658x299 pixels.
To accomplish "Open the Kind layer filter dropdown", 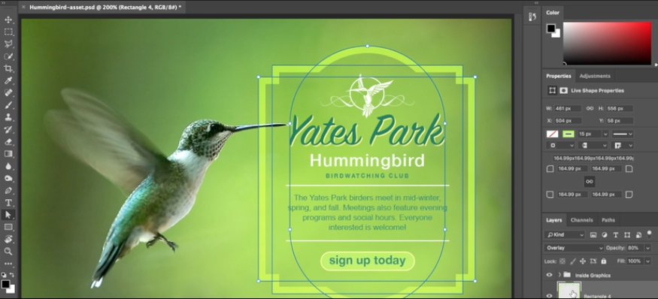I will 564,235.
